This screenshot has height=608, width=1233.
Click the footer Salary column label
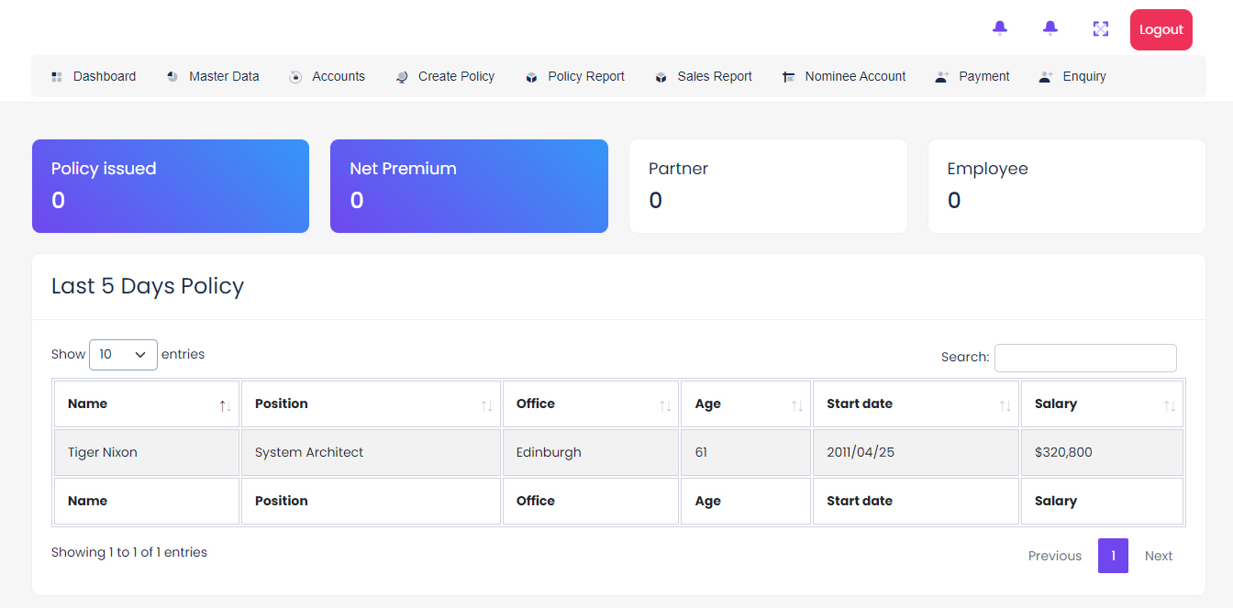[x=1056, y=501]
